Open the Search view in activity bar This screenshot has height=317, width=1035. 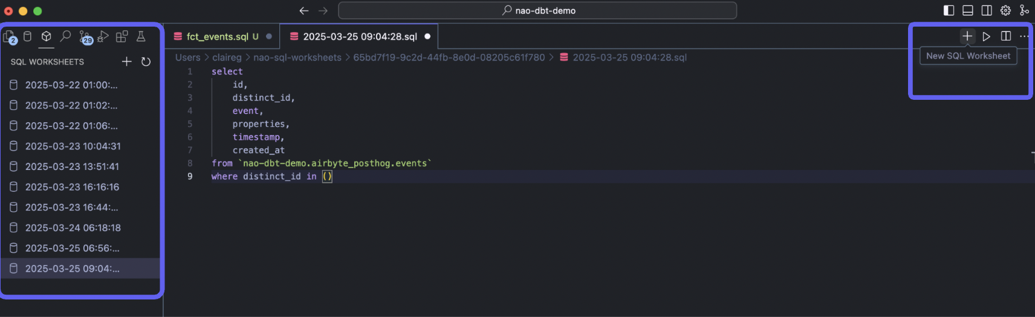(65, 36)
